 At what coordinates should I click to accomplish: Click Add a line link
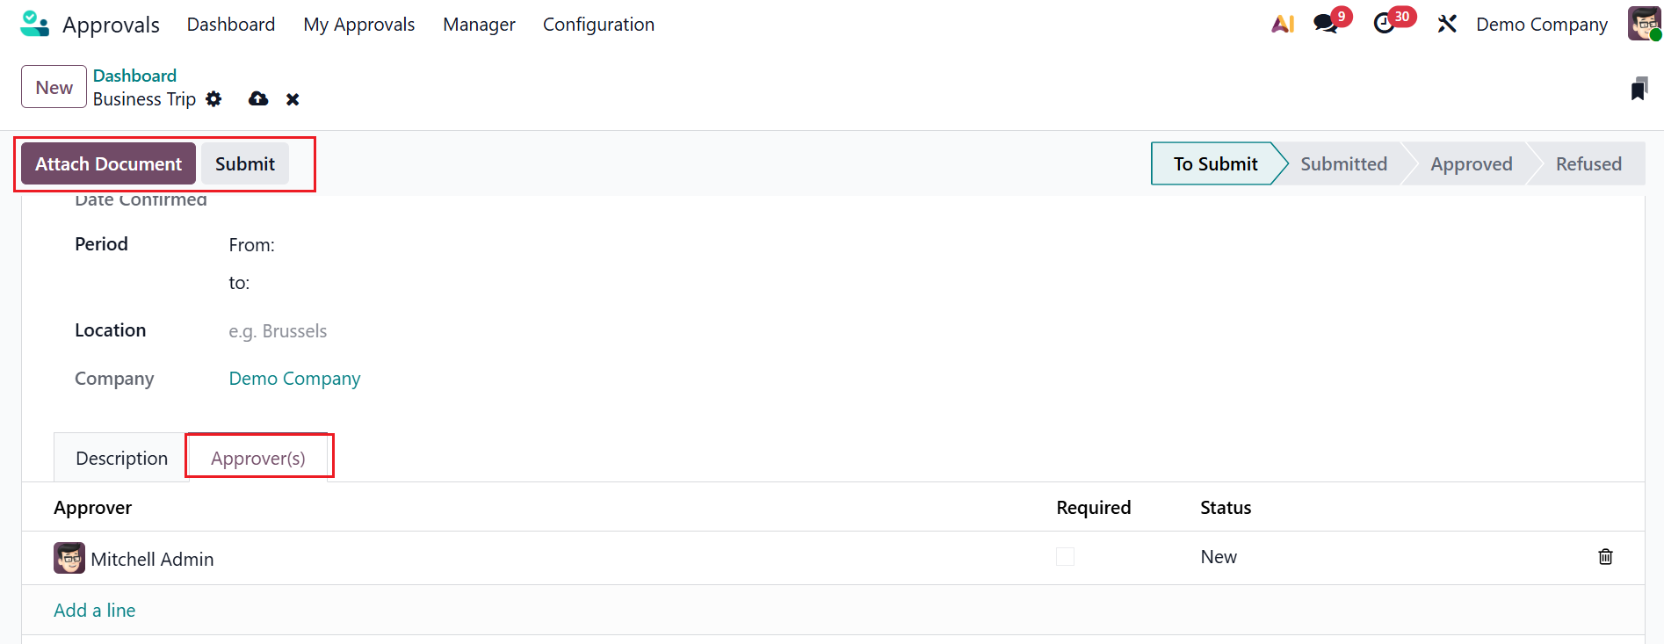point(95,611)
